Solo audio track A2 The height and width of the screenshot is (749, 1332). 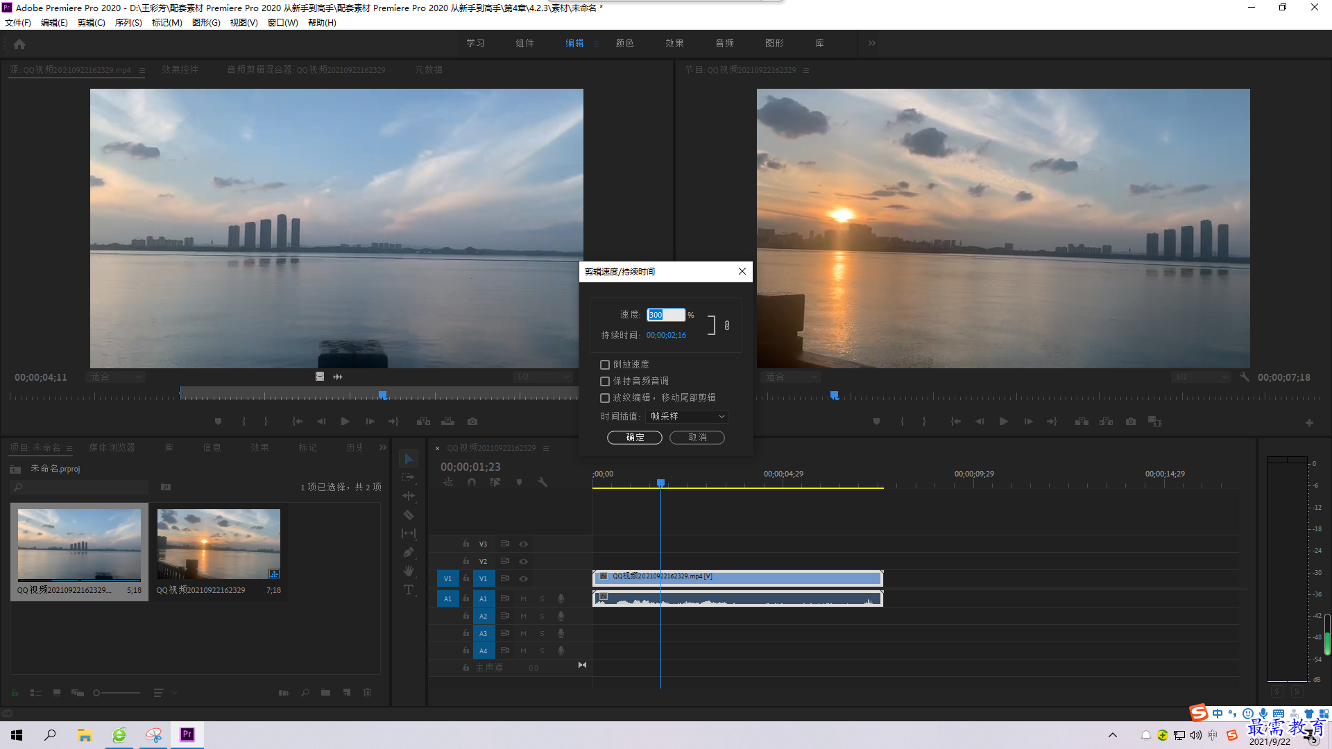(x=543, y=617)
